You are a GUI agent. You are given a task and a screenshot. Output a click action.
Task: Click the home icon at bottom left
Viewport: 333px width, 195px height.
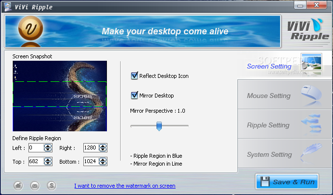[x=18, y=186]
